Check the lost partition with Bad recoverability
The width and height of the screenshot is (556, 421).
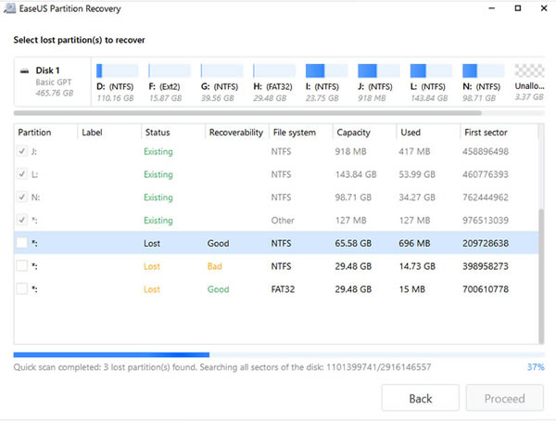tap(22, 266)
